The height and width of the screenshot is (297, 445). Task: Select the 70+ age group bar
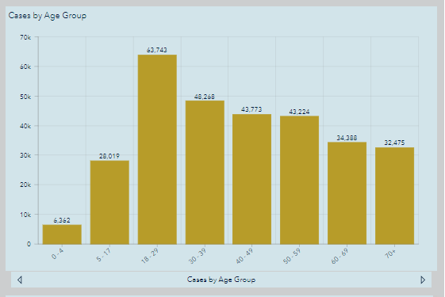coord(394,196)
